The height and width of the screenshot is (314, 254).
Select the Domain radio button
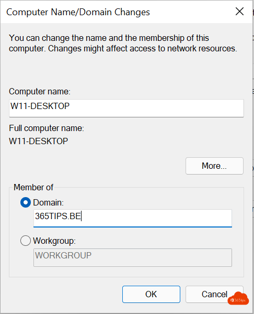(x=26, y=202)
